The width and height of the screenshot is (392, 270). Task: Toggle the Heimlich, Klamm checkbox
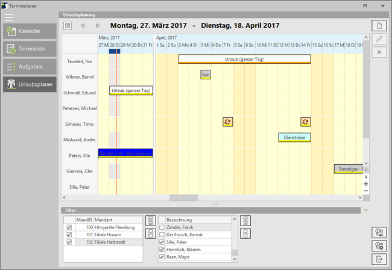click(x=162, y=249)
